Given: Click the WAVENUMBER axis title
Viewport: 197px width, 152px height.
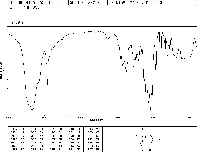Looking at the screenshot, I should click(99, 120).
